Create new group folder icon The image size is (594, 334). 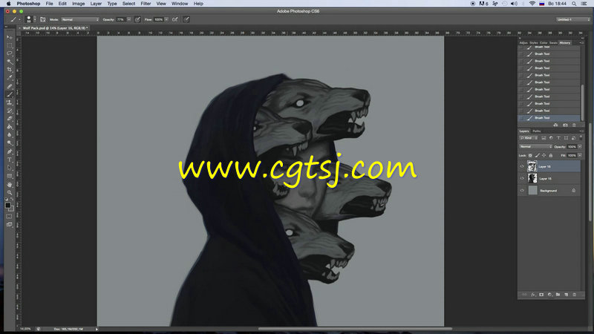[558, 295]
